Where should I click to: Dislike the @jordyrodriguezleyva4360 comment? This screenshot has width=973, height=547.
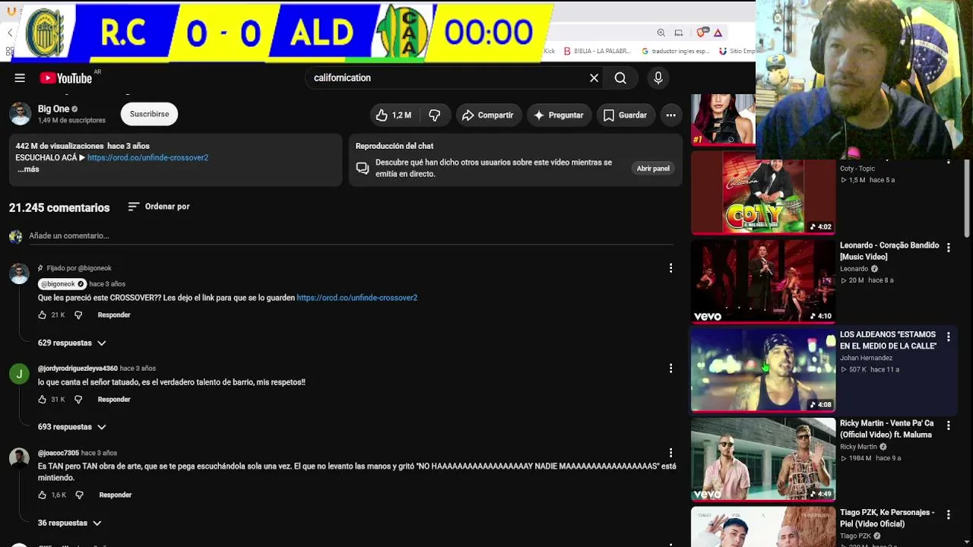pyautogui.click(x=78, y=399)
